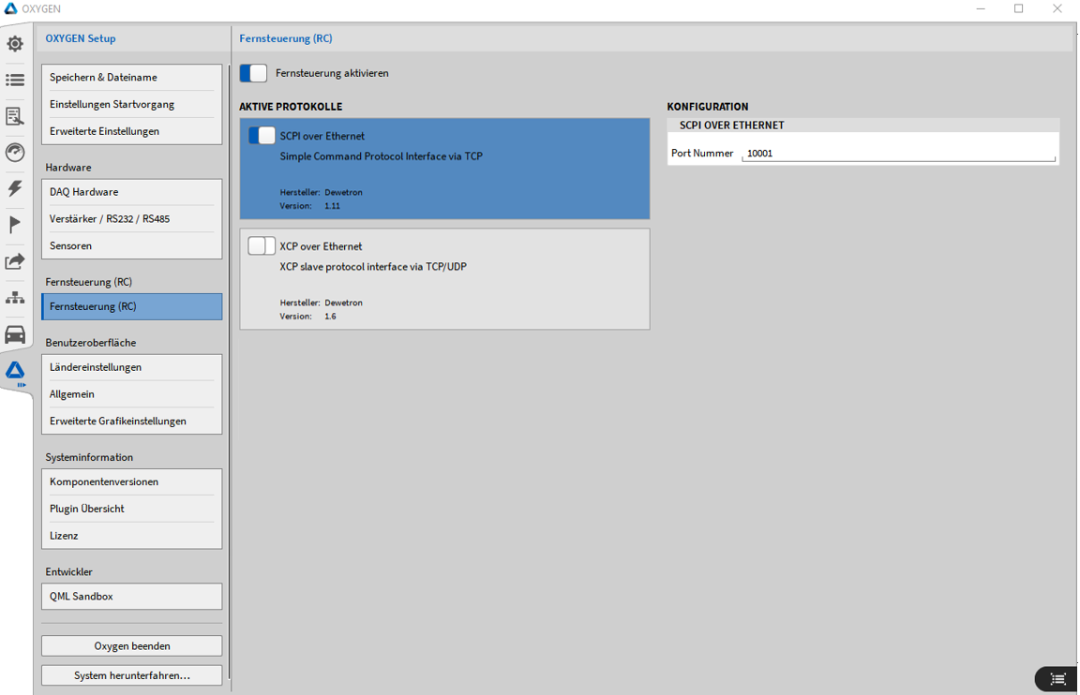The height and width of the screenshot is (695, 1080).
Task: Open the export share arrow icon
Action: [x=15, y=261]
